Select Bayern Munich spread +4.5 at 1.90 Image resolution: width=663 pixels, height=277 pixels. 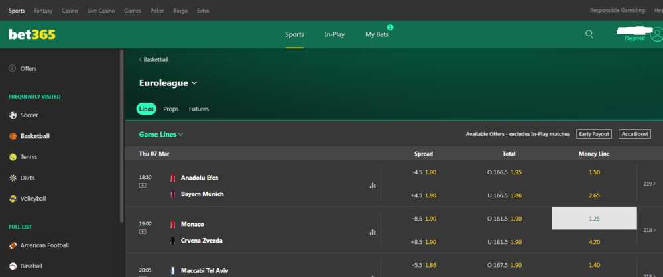(424, 195)
